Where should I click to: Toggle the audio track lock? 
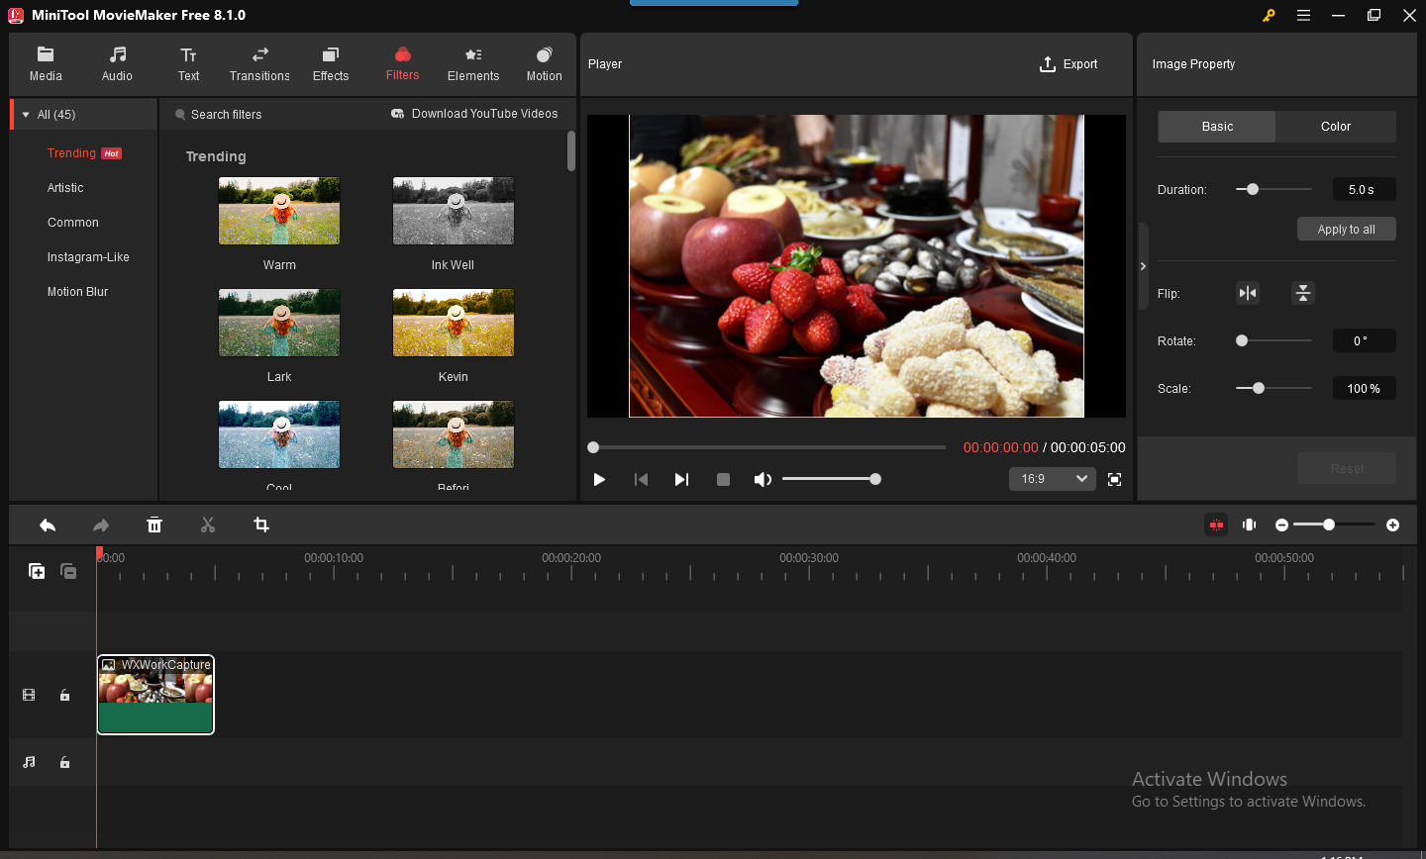64,763
